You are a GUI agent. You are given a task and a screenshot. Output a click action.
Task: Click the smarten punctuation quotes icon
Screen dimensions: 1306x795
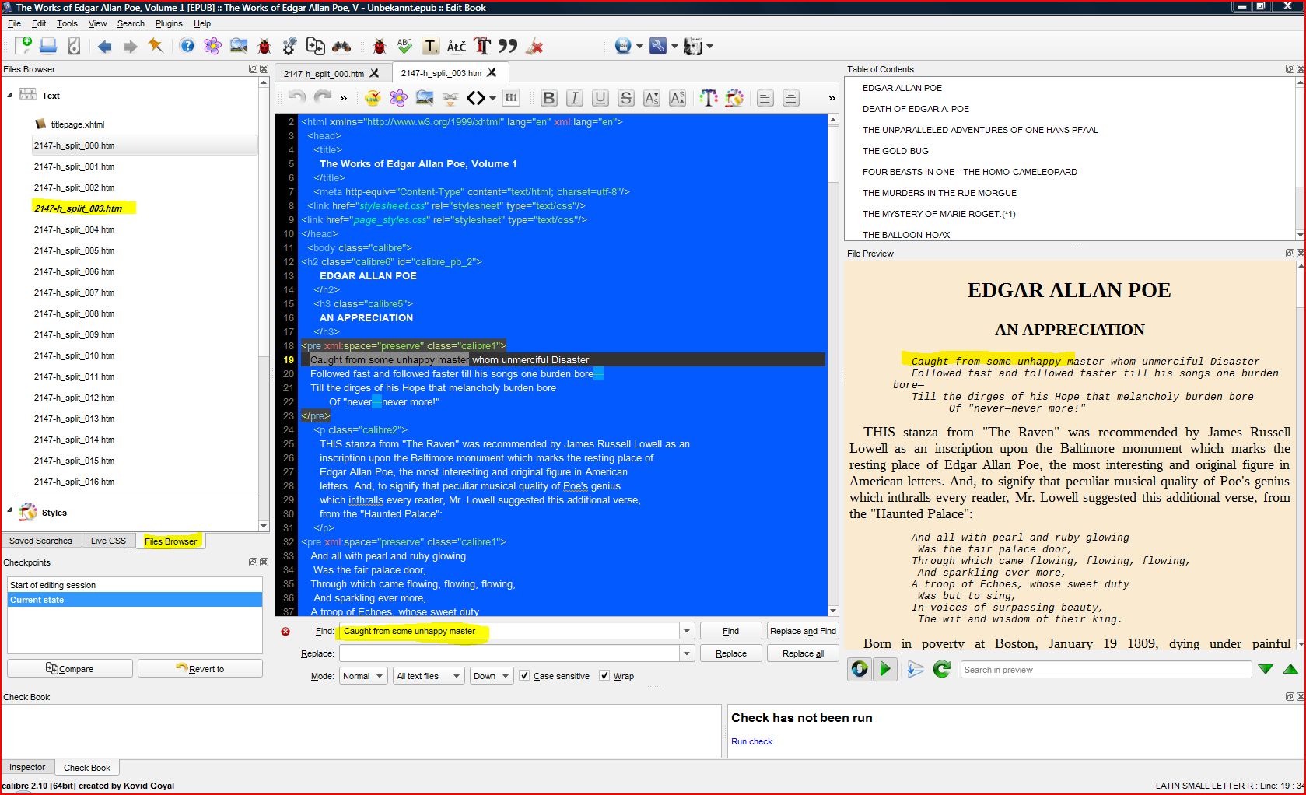tap(508, 47)
